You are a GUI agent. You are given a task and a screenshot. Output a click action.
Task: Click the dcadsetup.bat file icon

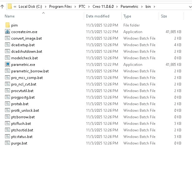[7, 45]
